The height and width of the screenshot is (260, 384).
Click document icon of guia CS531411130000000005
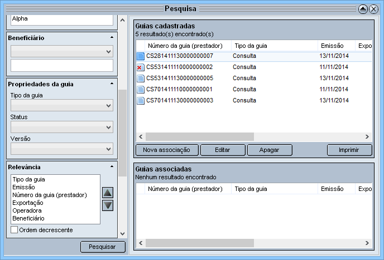(x=141, y=79)
